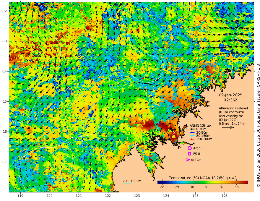The height and width of the screenshot is (201, 260).
Task: Click the 0.5m/s reference velocity arrow
Action: coord(228,127)
